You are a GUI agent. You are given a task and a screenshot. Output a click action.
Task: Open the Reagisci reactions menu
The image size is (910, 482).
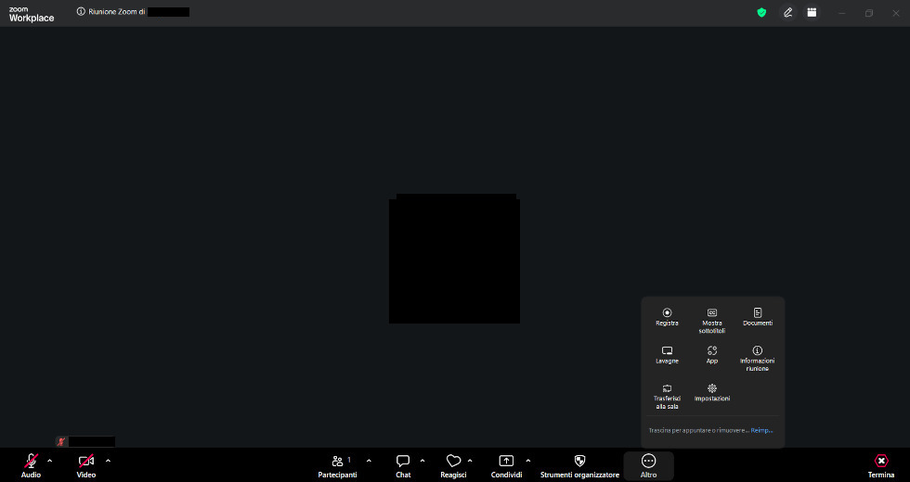point(453,465)
